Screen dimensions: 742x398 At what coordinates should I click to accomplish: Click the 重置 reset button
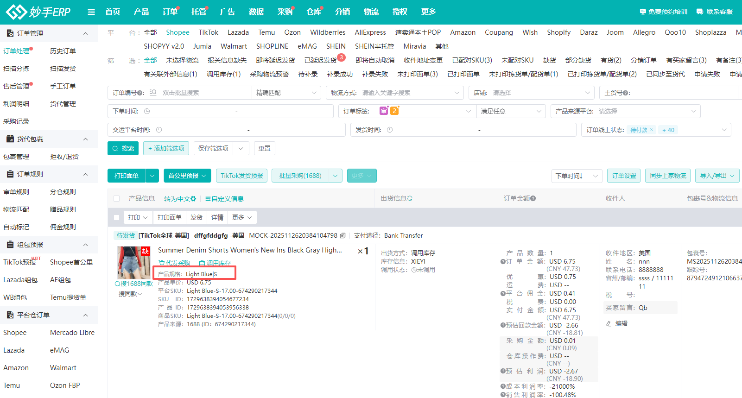tap(264, 148)
